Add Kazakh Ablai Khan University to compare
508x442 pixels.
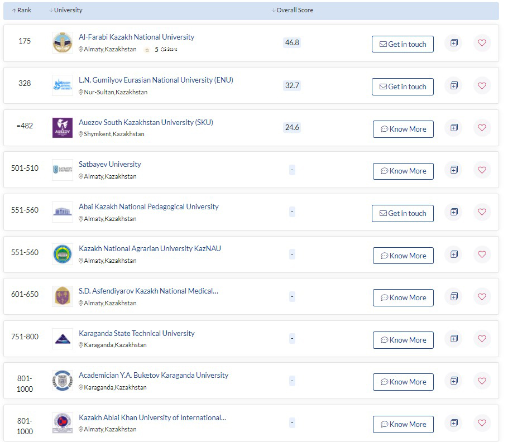pos(454,423)
